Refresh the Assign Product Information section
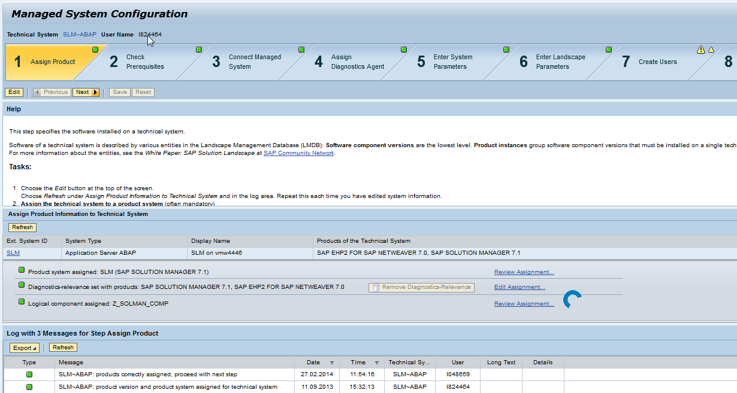Screen dimensions: 737x393 tap(23, 227)
